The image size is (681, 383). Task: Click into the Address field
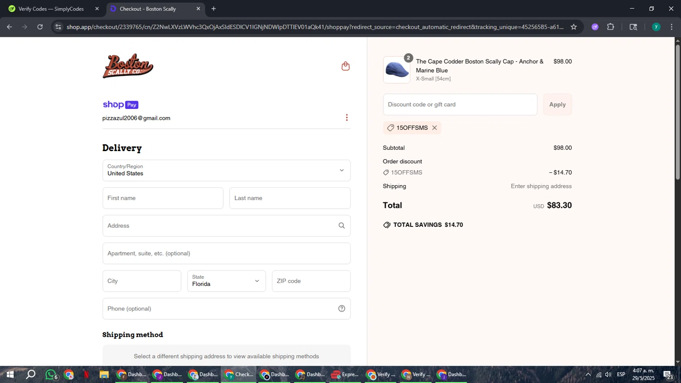pyautogui.click(x=227, y=226)
